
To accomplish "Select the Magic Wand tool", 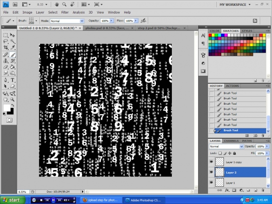I will (13, 41).
